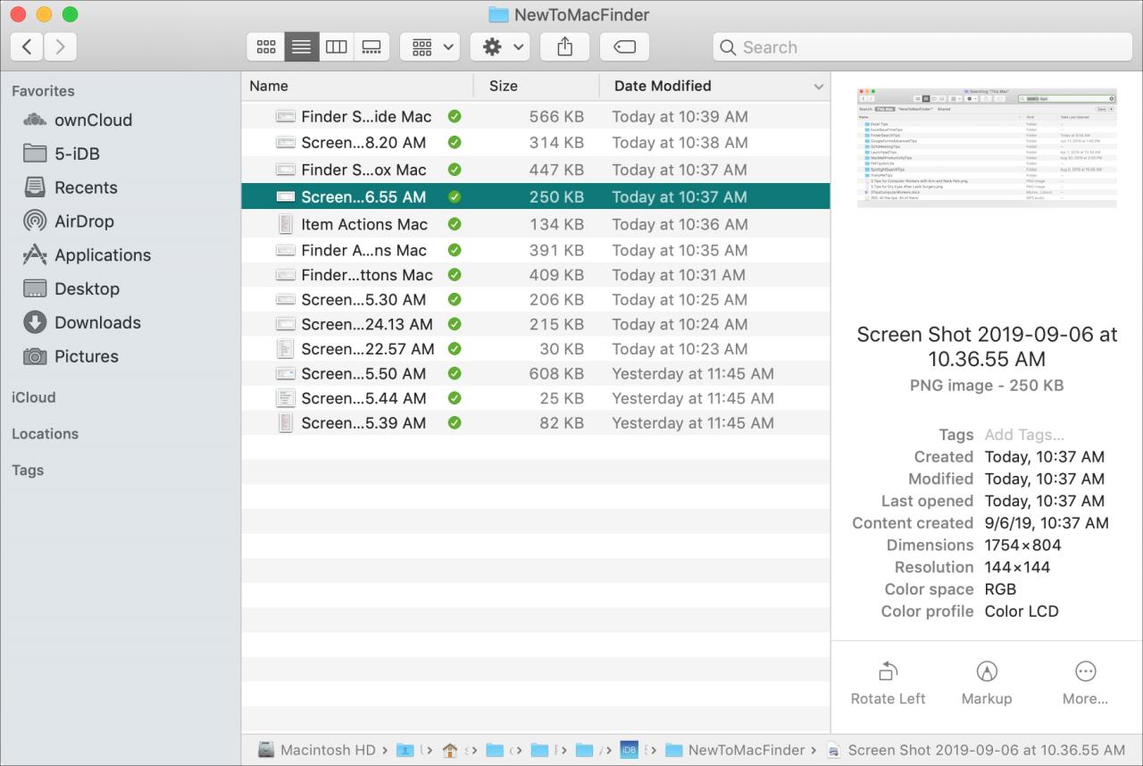Click iDB icon folder in path bar
Screen dimensions: 1143x766
629,750
